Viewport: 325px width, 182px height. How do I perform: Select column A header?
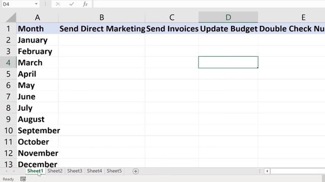click(37, 17)
